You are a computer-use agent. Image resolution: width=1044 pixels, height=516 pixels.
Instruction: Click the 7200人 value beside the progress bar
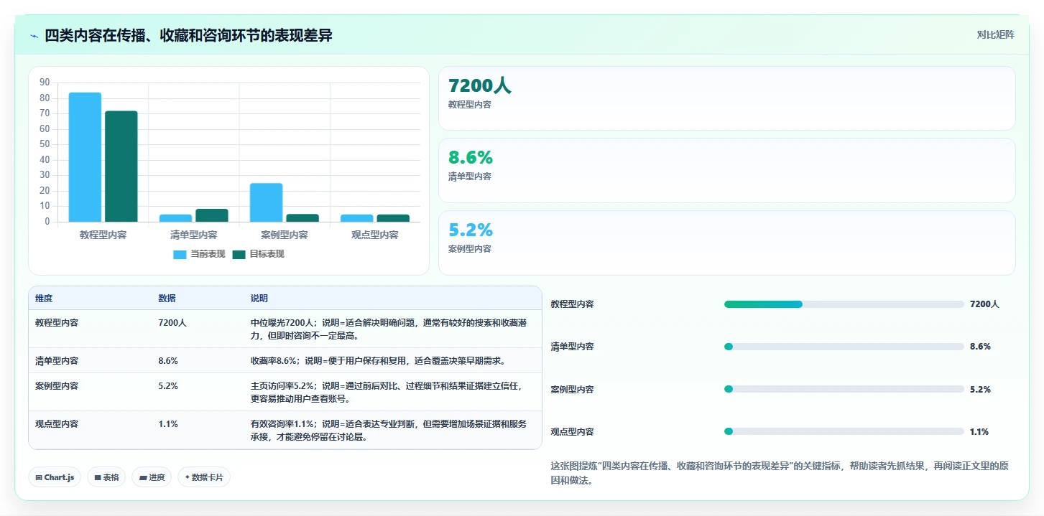pos(984,304)
